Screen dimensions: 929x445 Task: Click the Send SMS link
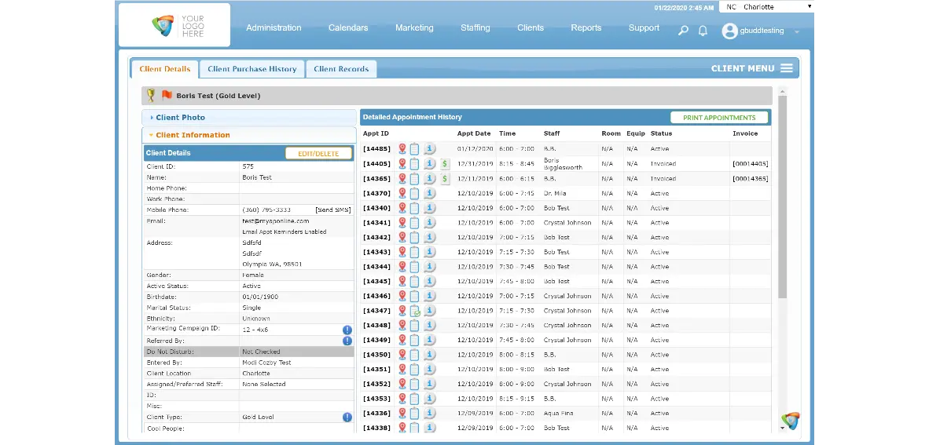333,210
